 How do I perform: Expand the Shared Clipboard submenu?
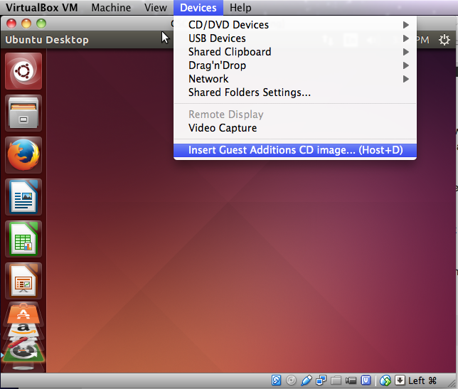click(295, 52)
